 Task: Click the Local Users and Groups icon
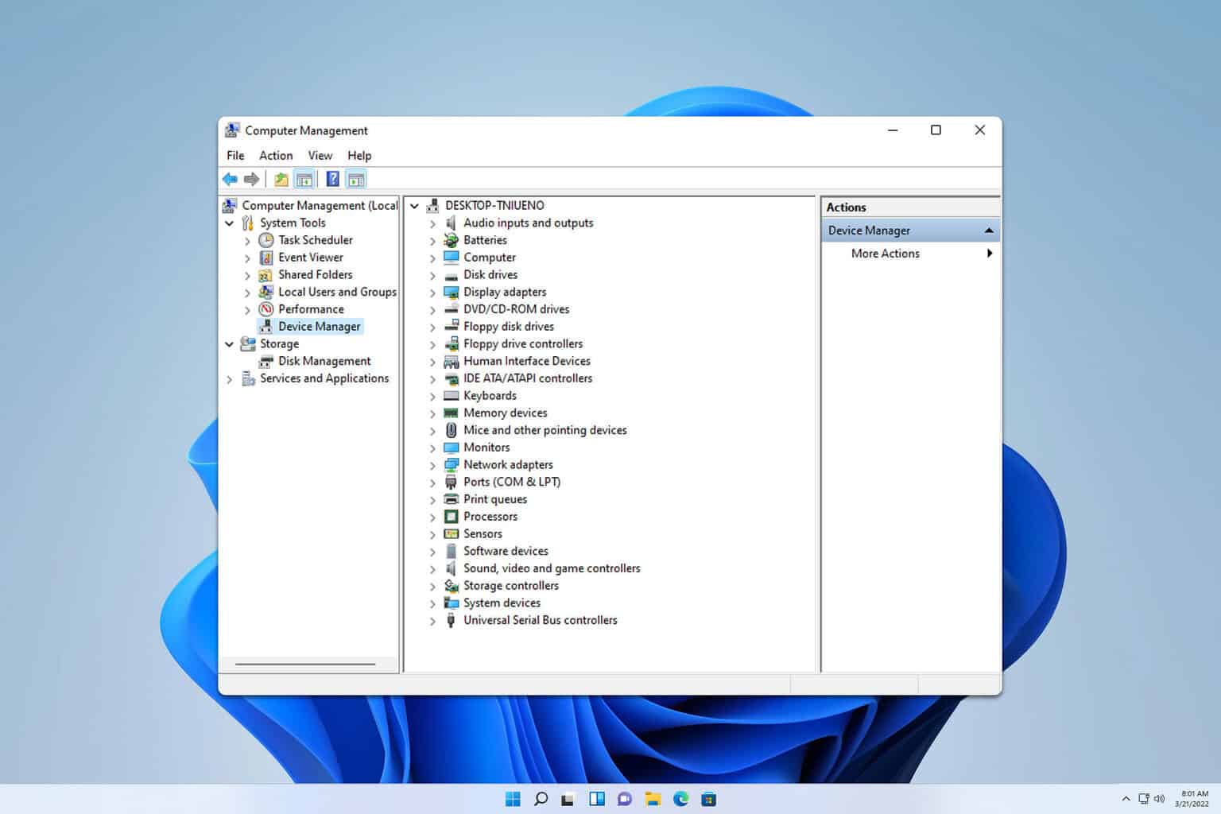266,292
